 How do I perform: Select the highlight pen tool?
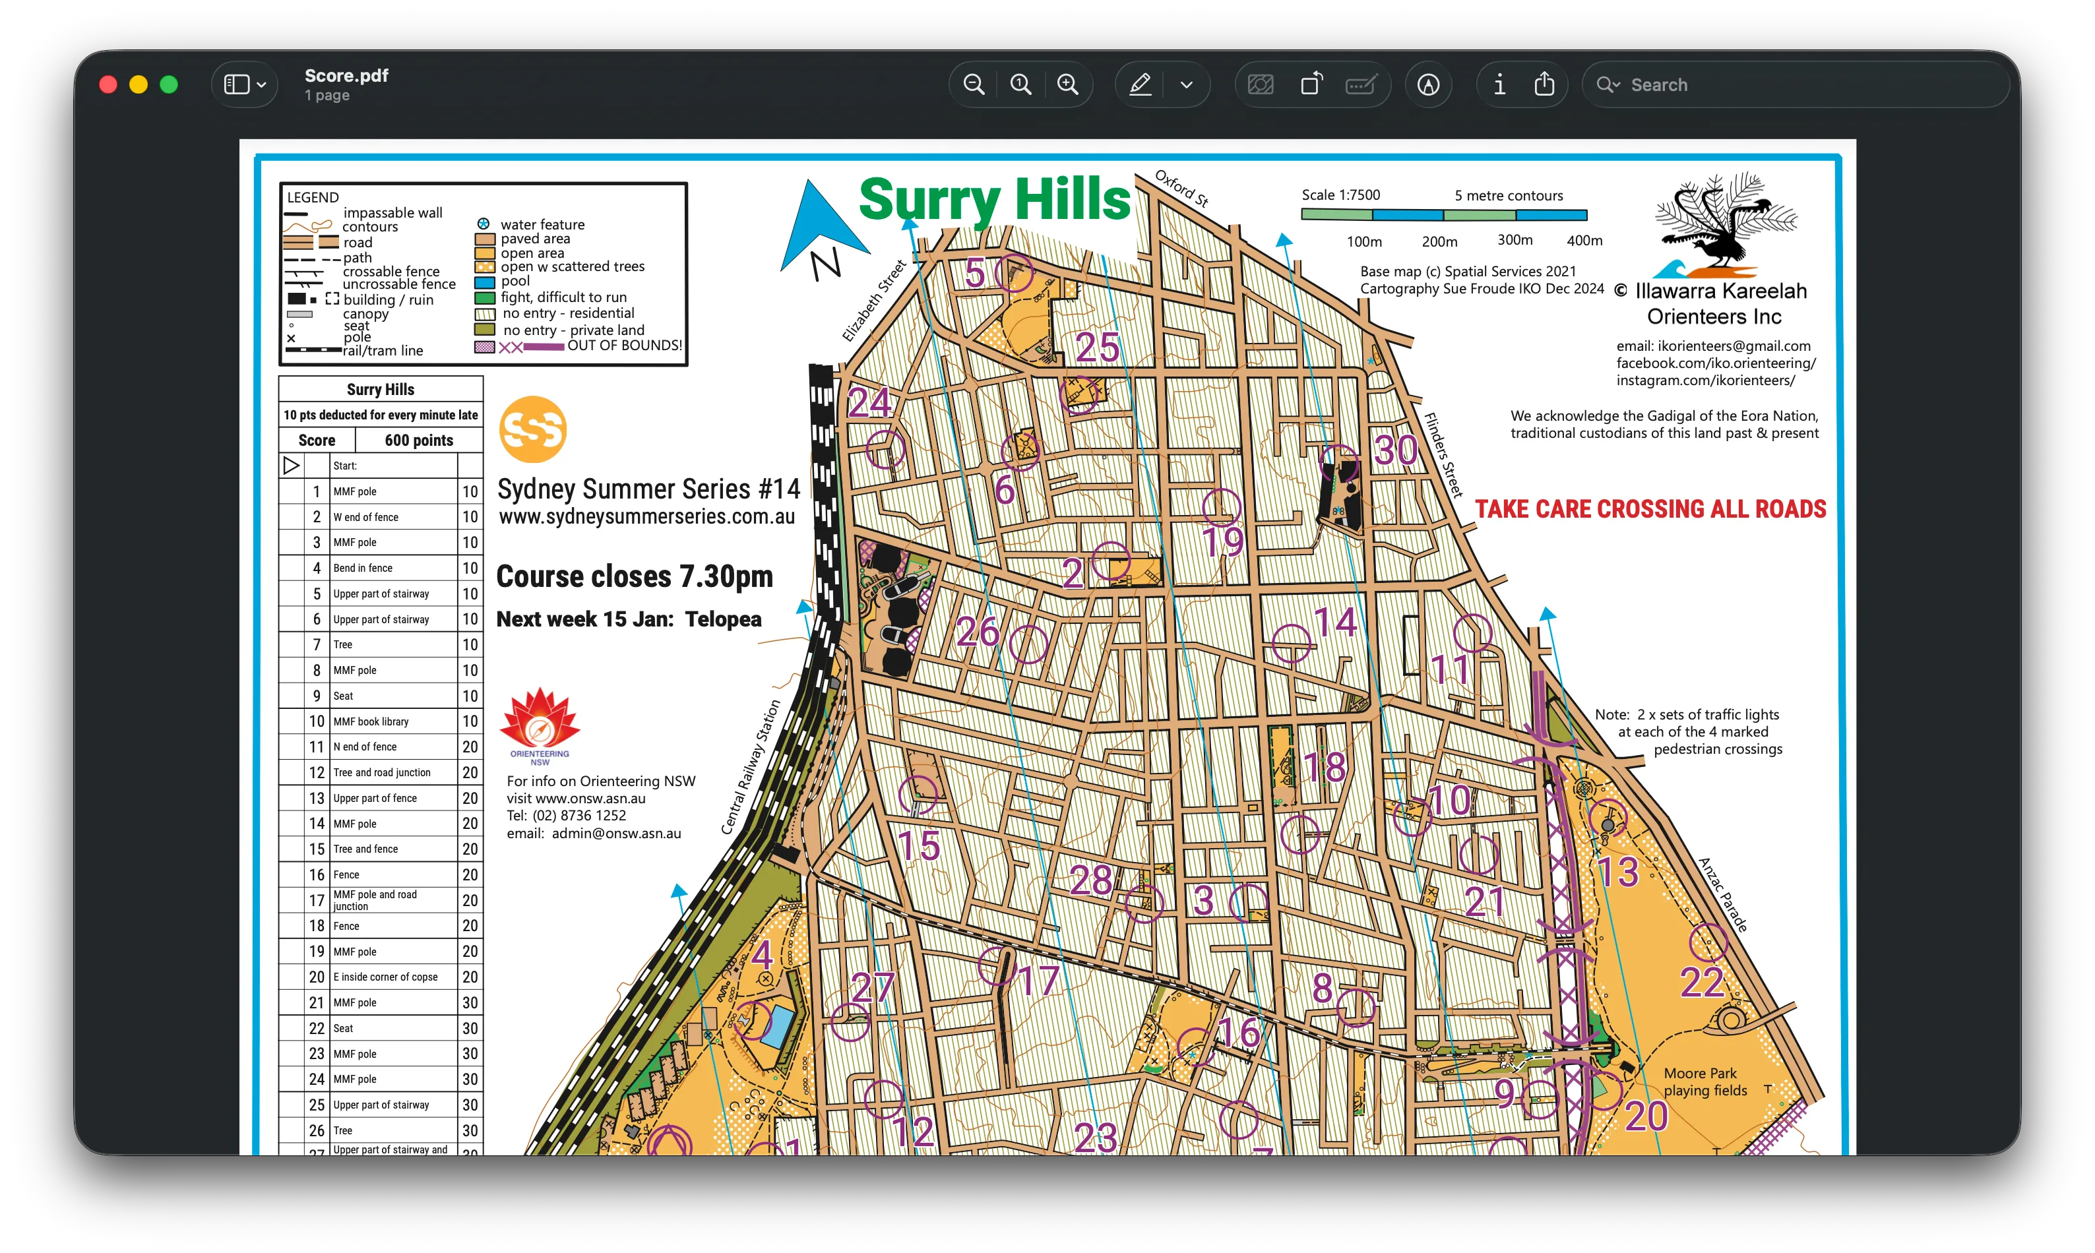pos(1140,84)
